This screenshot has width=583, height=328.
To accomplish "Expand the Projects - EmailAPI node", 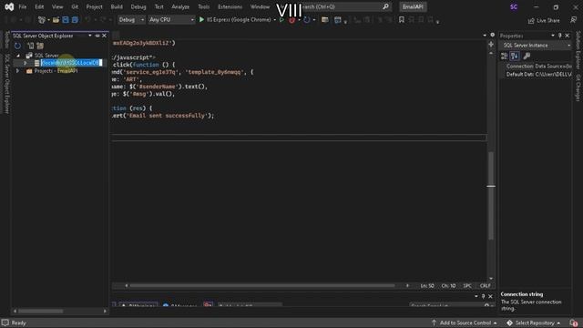I will click(x=17, y=71).
